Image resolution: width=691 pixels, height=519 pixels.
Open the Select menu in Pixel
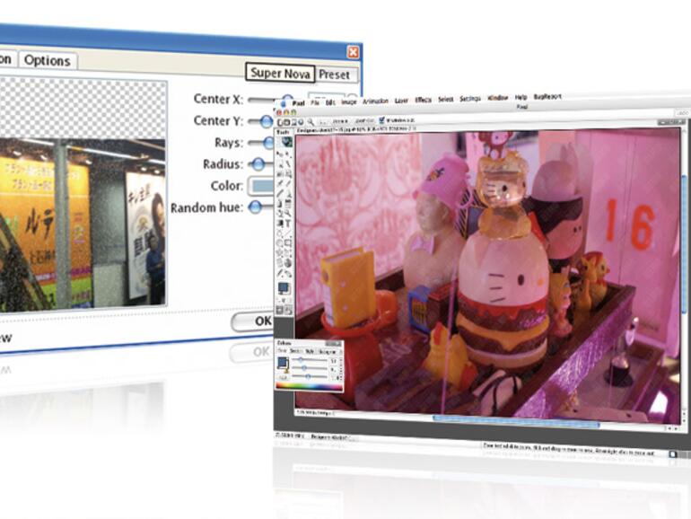tap(445, 100)
